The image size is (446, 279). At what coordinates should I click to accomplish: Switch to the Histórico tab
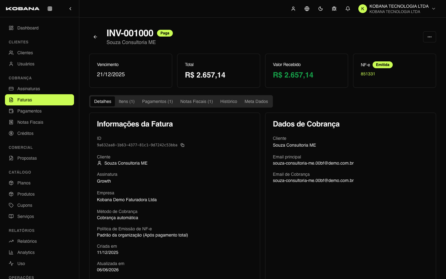pos(229,101)
